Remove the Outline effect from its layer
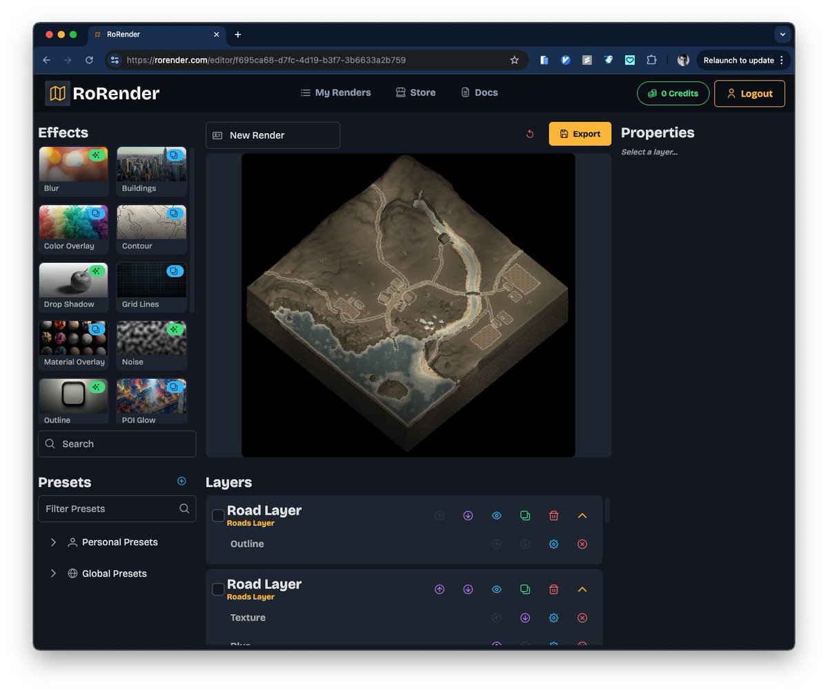The height and width of the screenshot is (694, 828). pos(582,544)
